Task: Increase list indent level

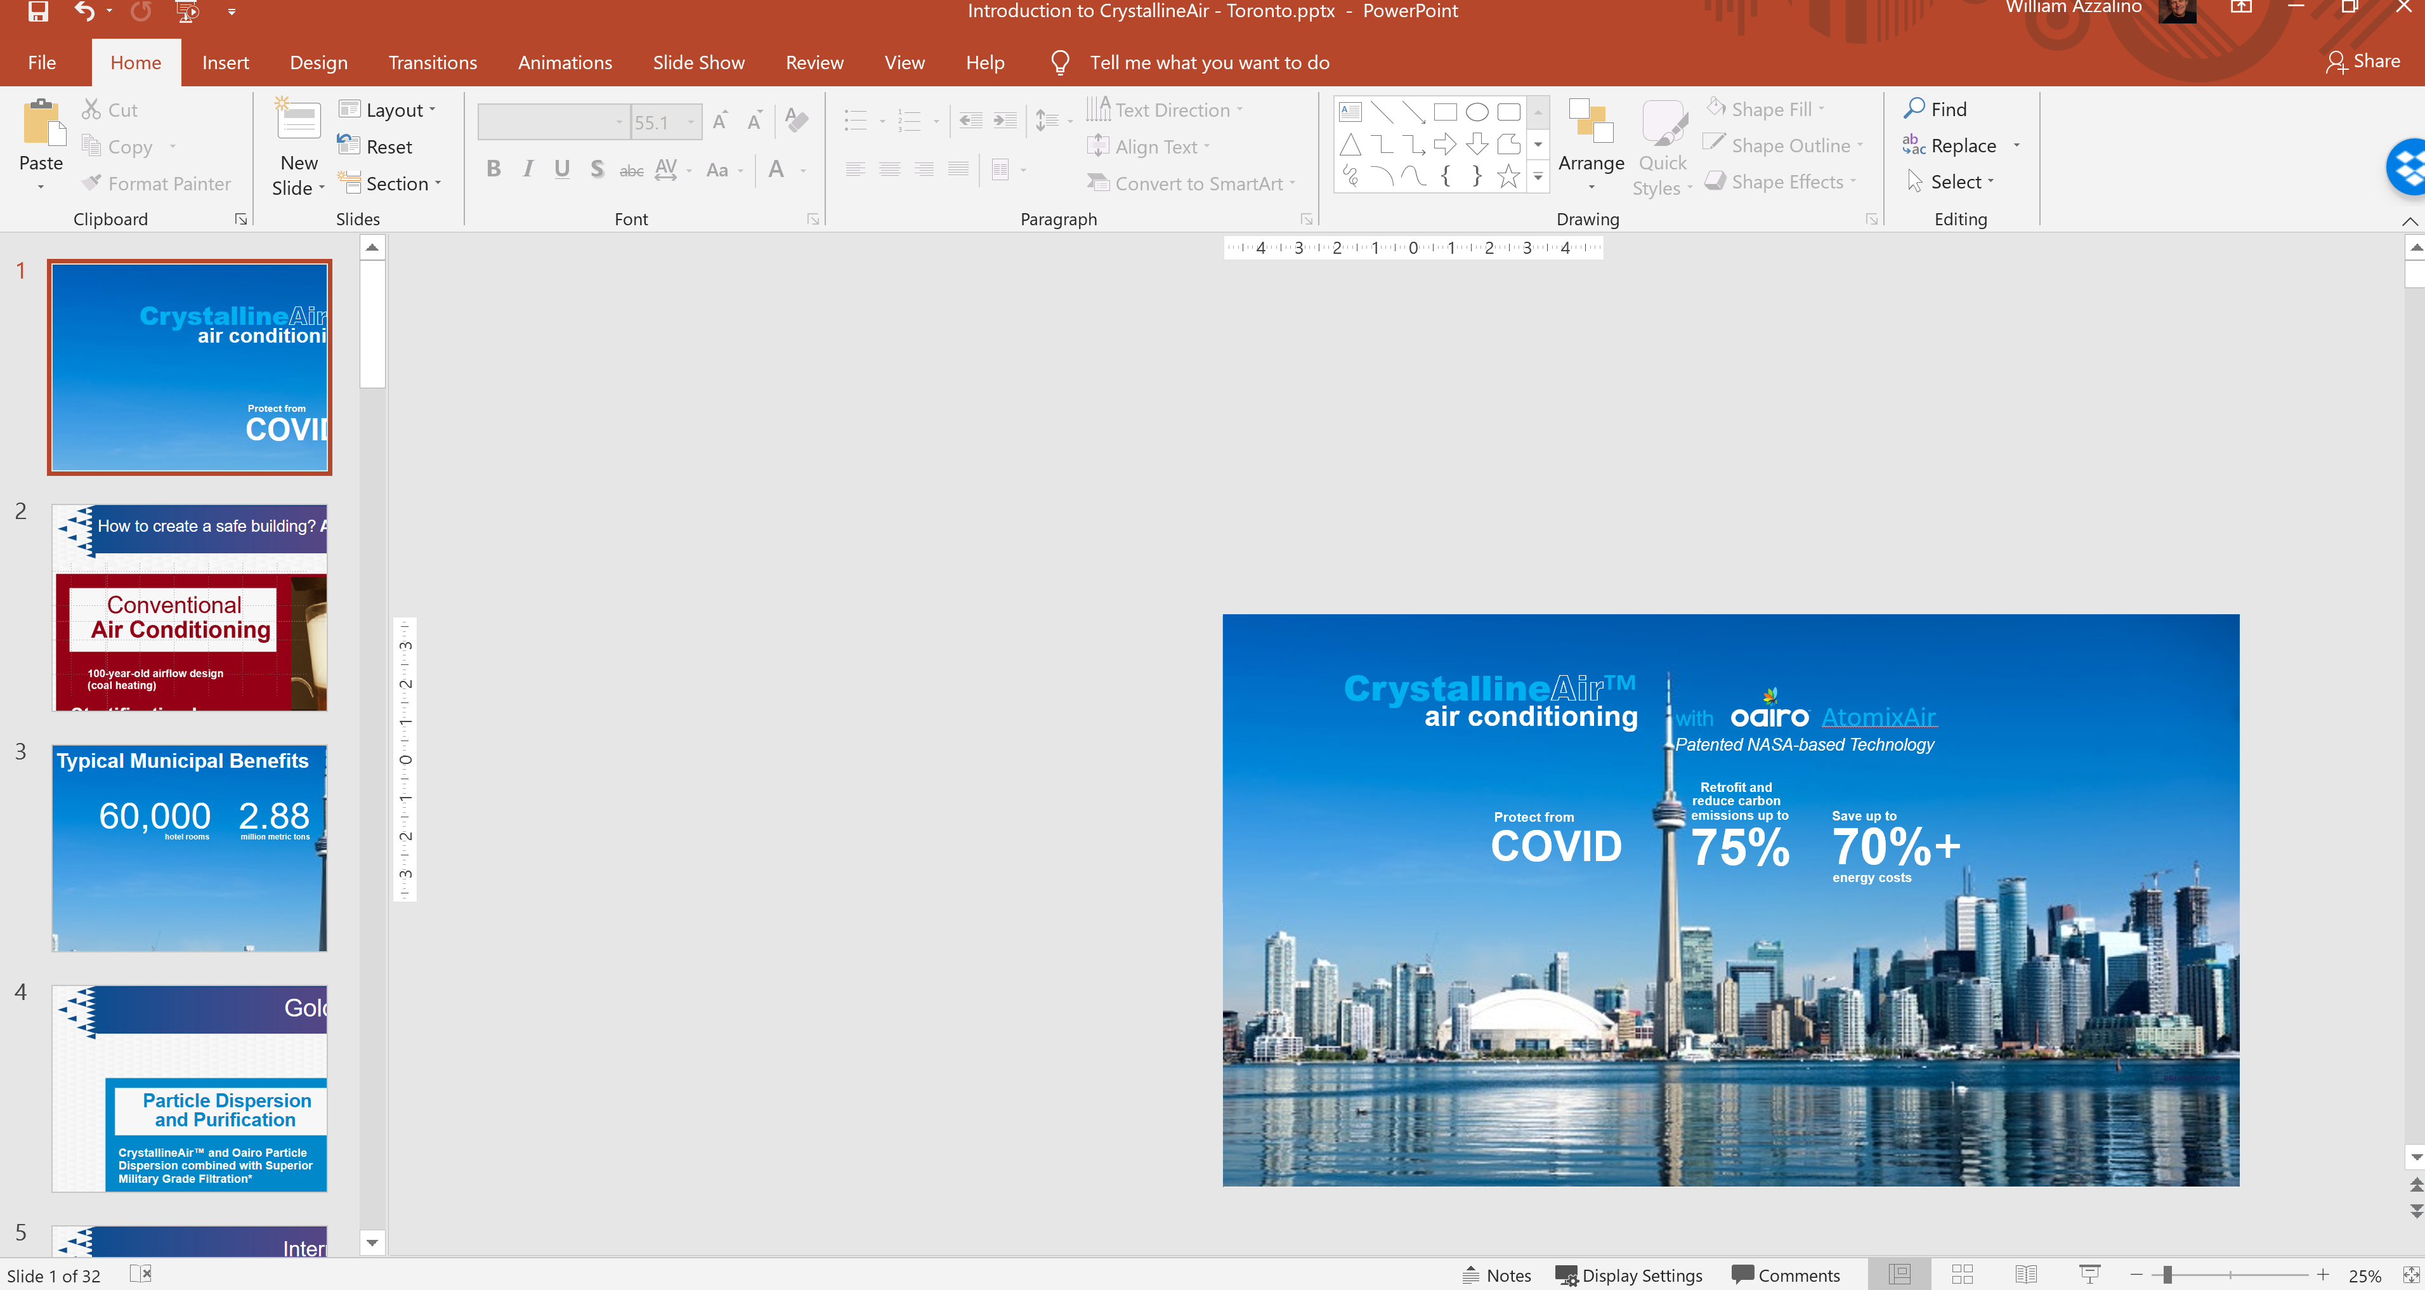Action: [x=1005, y=119]
